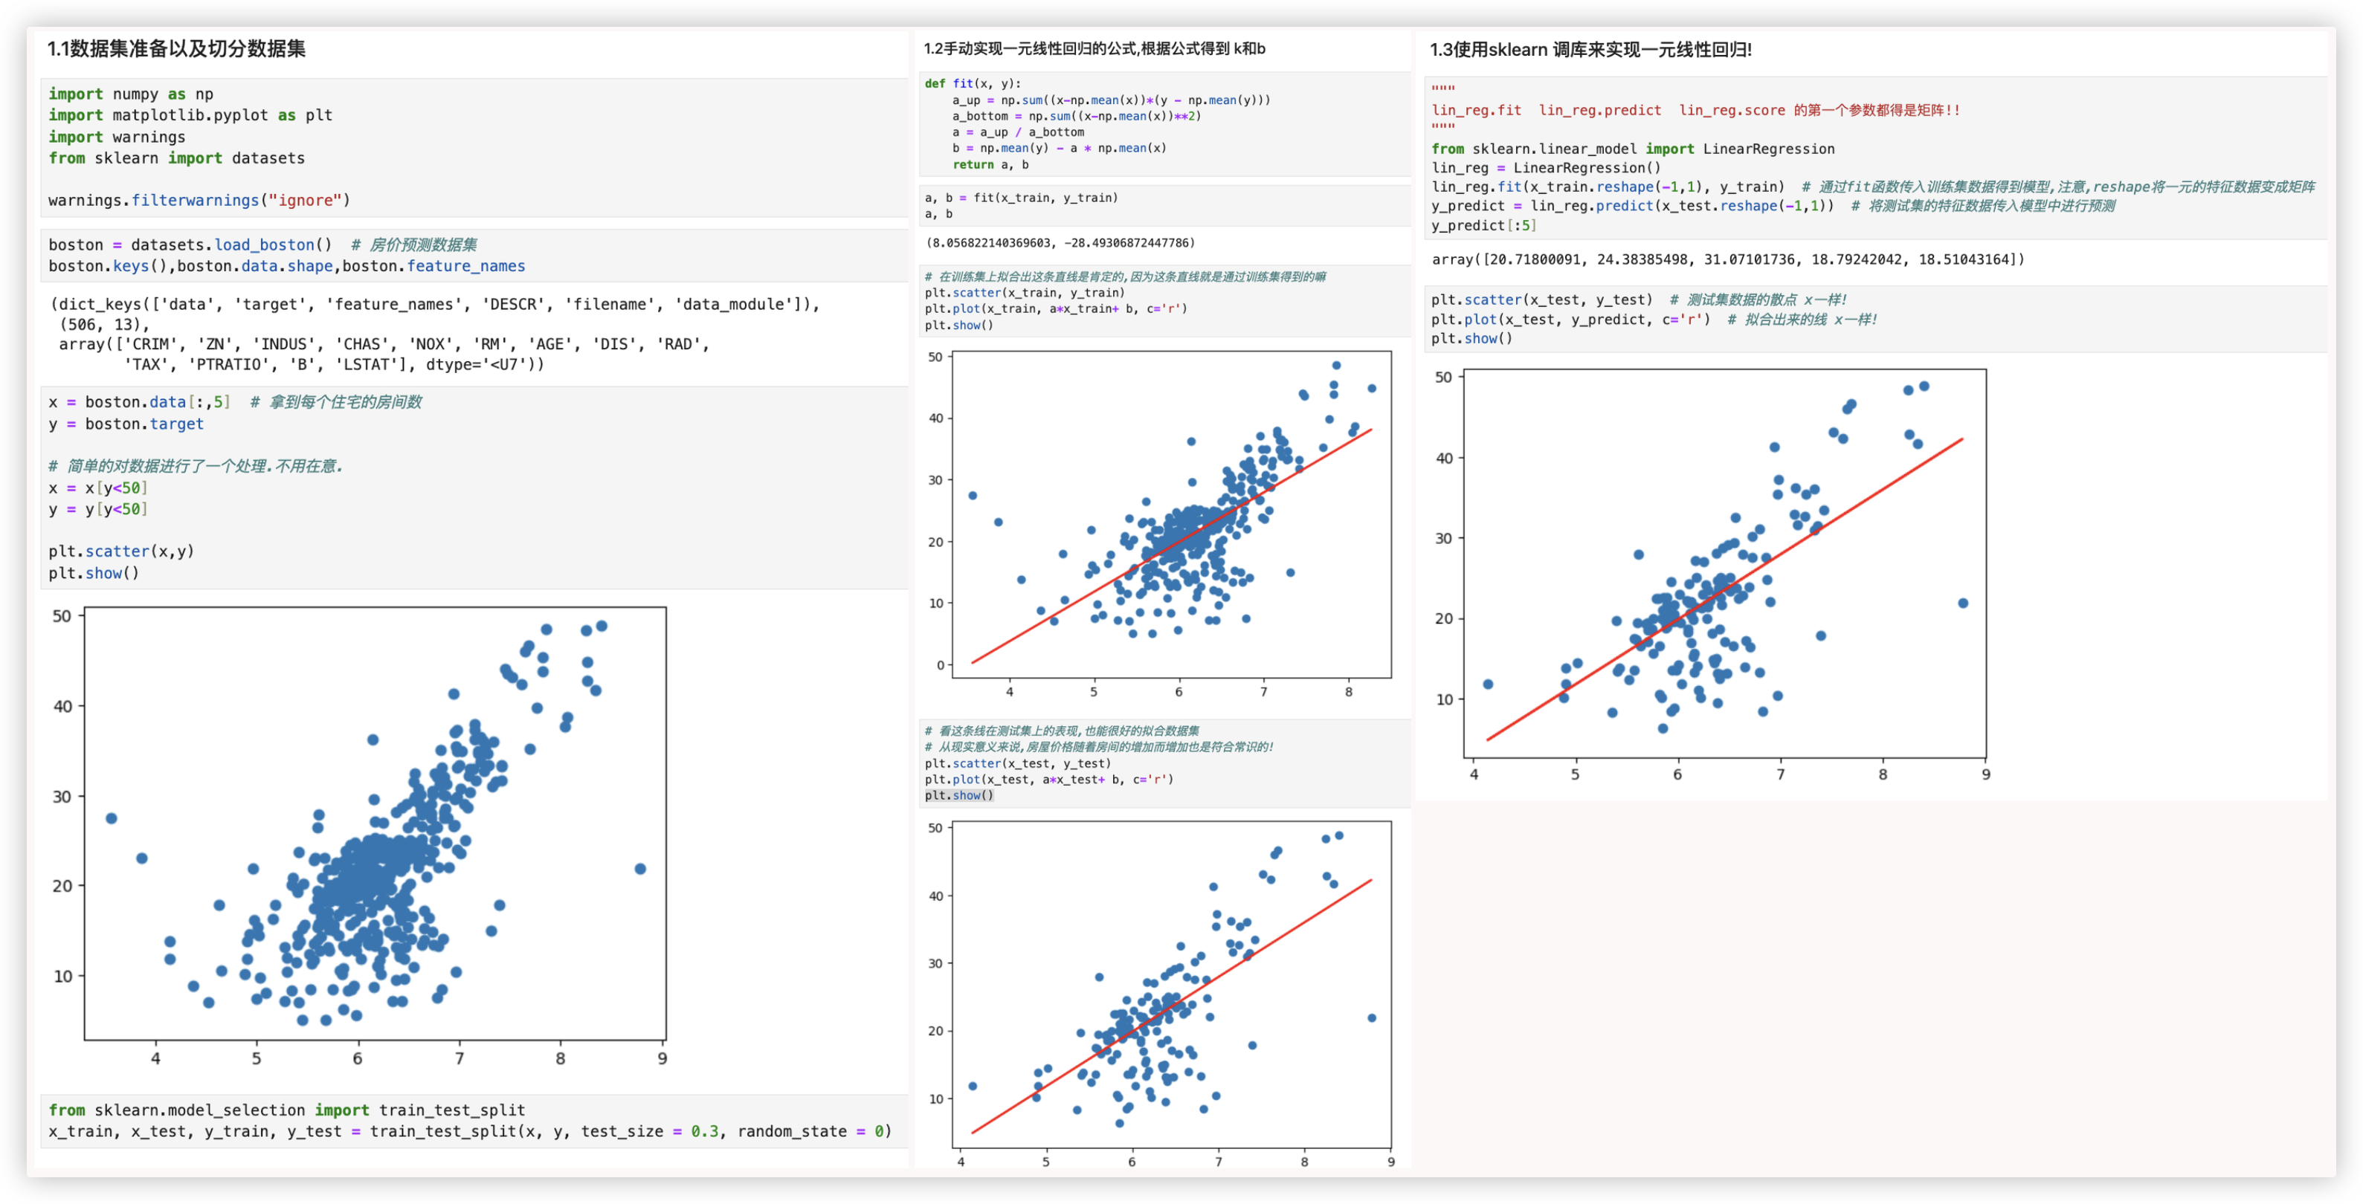Click the imports code cell with numpy
Image resolution: width=2363 pixels, height=1204 pixels.
(474, 146)
